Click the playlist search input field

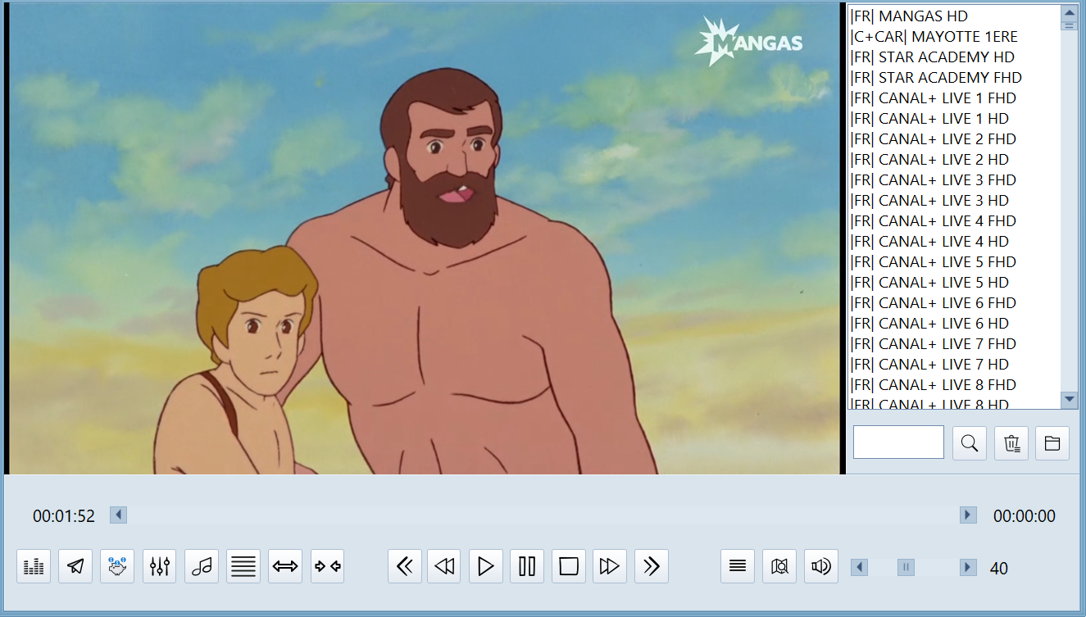pos(899,442)
